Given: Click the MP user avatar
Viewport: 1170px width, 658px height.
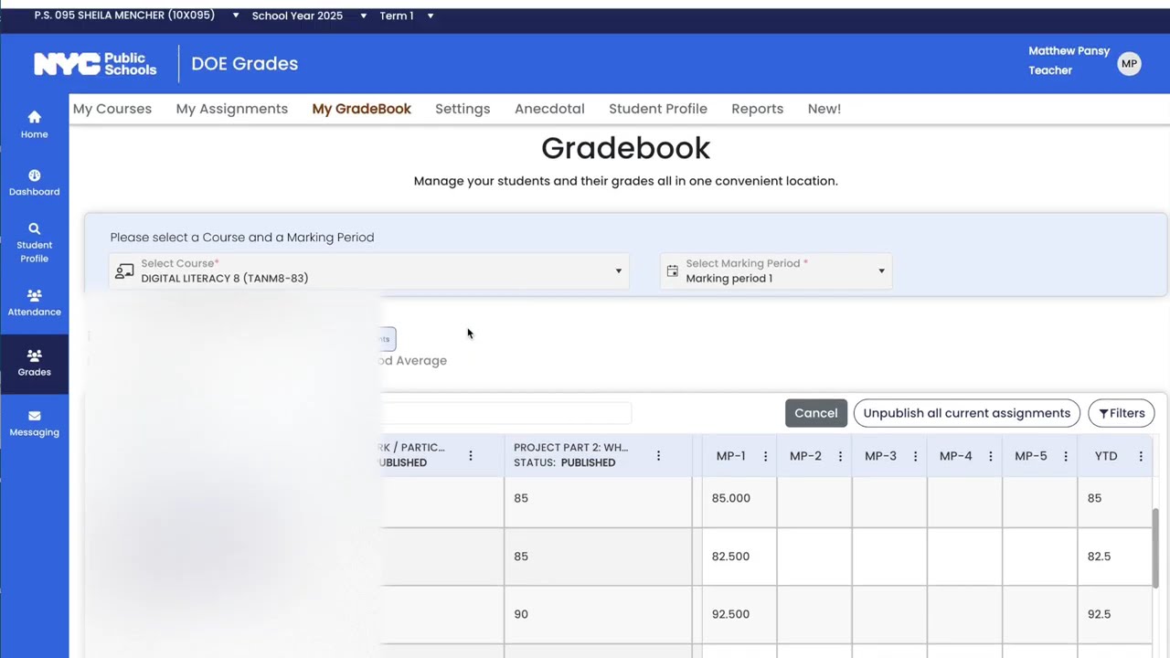Looking at the screenshot, I should click(1129, 63).
